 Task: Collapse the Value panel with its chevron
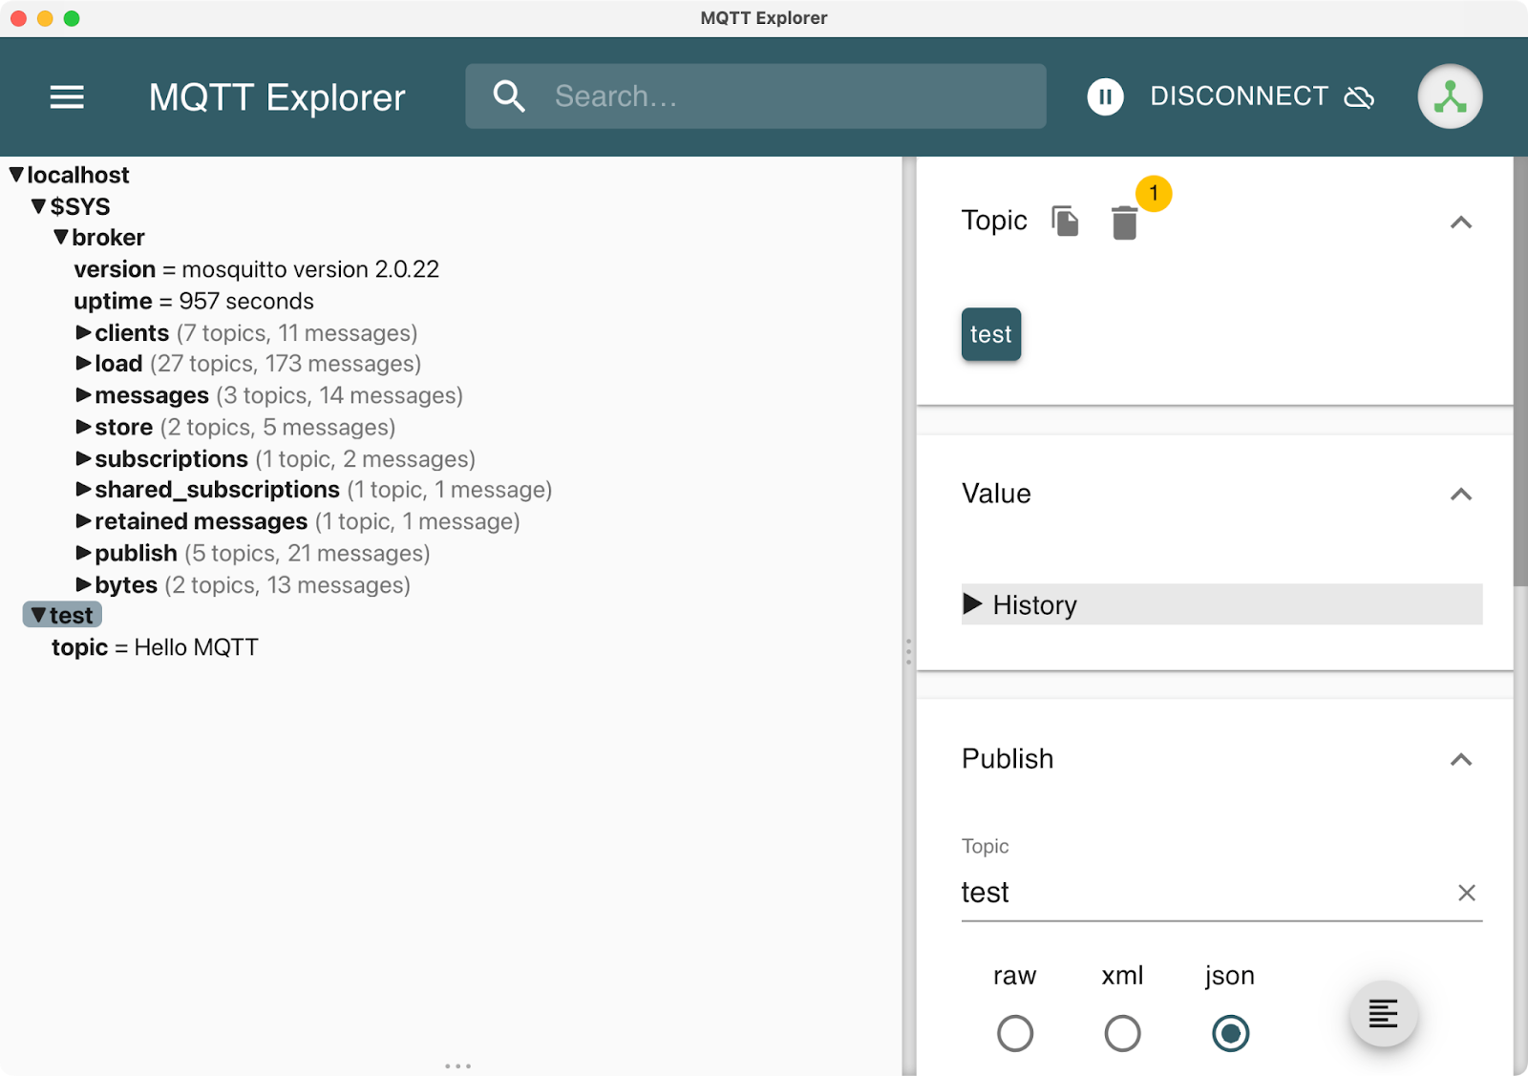tap(1461, 495)
